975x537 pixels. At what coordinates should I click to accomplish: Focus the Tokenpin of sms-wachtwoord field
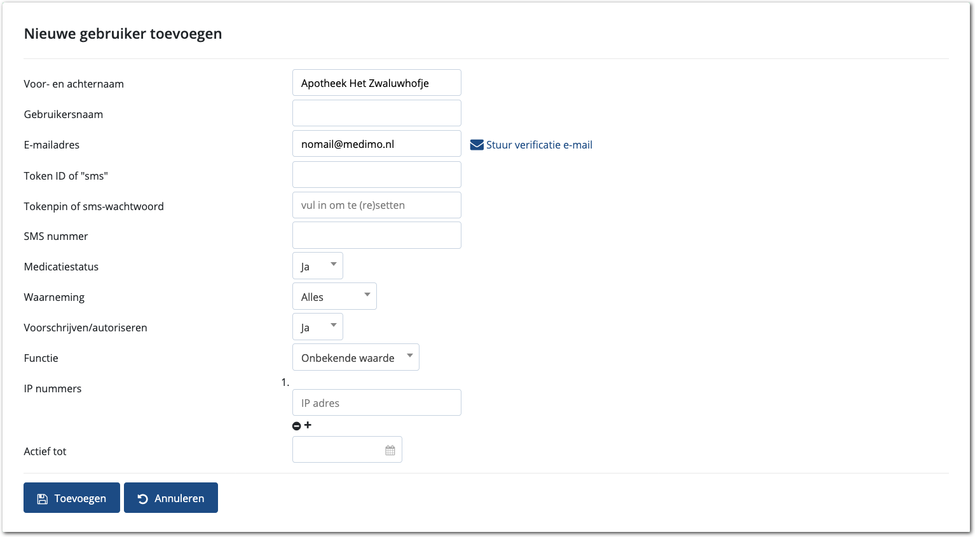tap(376, 205)
